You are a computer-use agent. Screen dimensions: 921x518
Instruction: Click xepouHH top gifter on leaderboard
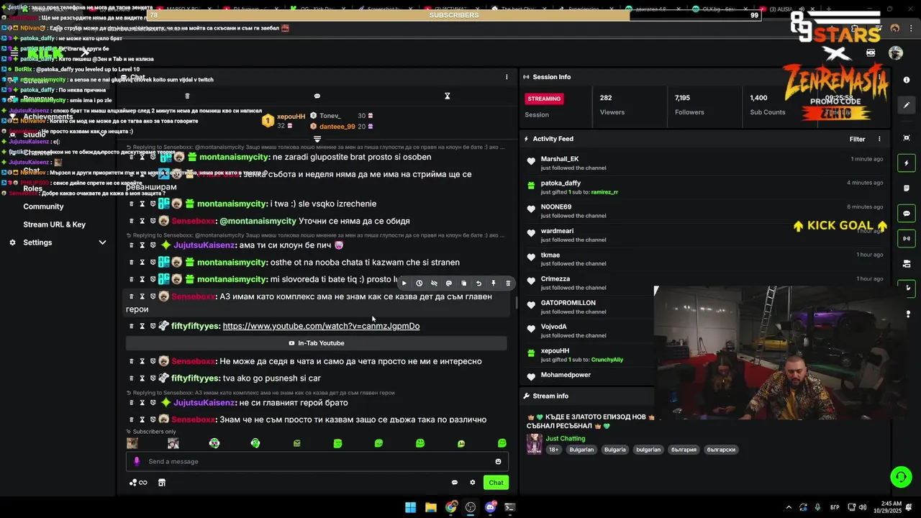click(x=291, y=116)
